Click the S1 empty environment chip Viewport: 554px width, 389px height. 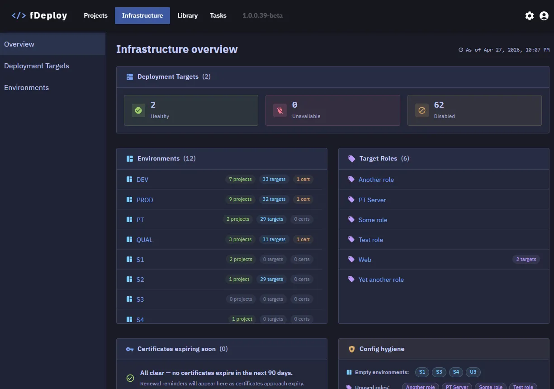(x=422, y=372)
